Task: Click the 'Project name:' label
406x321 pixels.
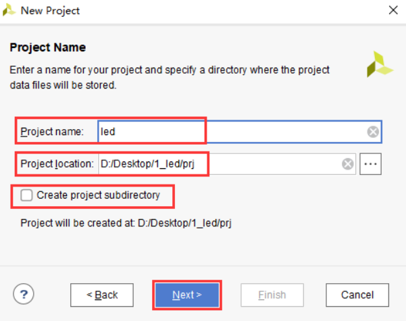Action: pos(52,132)
